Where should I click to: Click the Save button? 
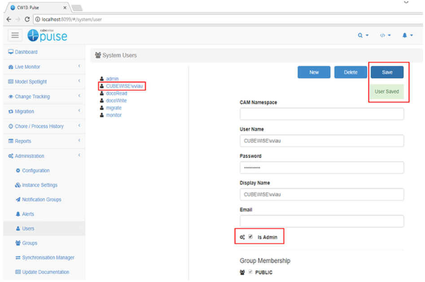387,73
